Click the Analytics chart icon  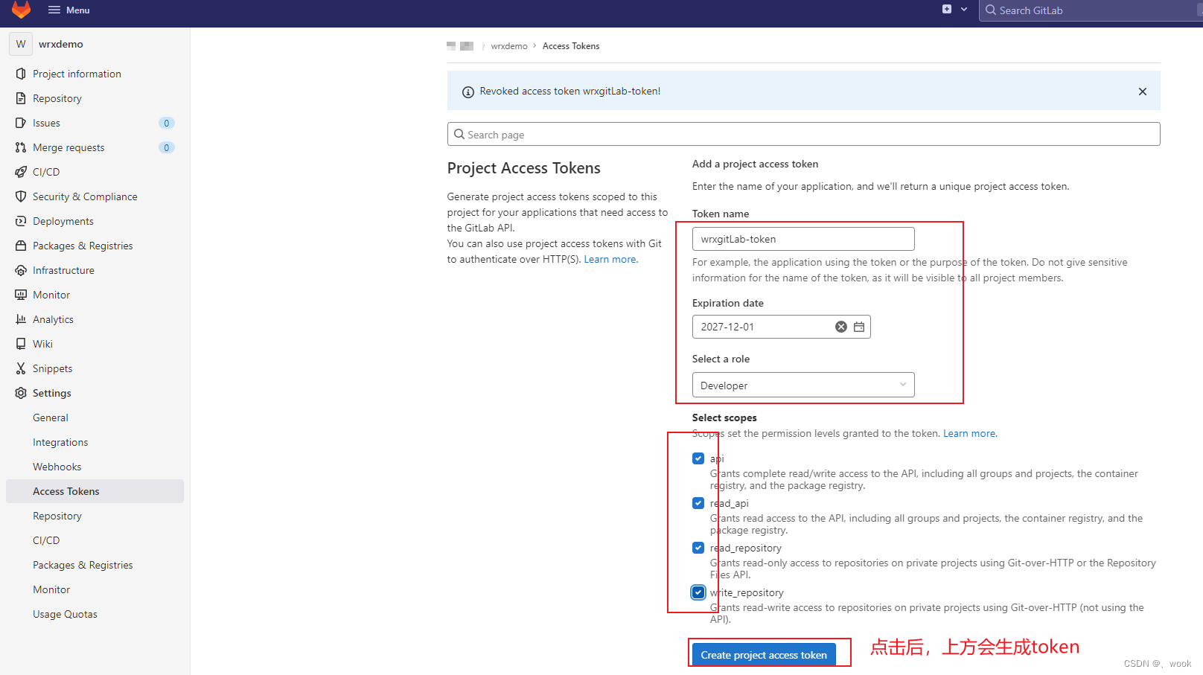21,319
